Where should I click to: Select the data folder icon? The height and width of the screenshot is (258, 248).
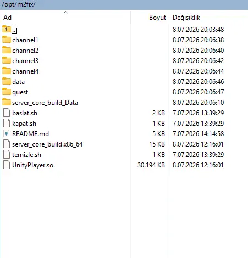click(x=7, y=81)
